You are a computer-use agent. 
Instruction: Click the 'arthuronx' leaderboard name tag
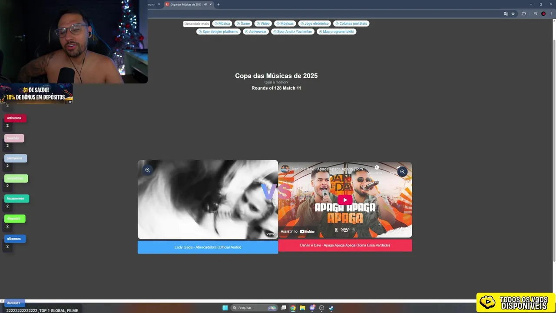point(15,118)
